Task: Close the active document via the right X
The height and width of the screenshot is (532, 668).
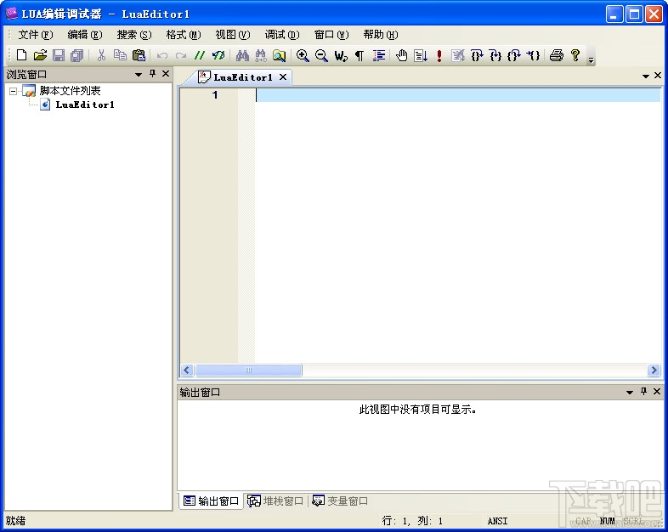Action: pyautogui.click(x=658, y=76)
